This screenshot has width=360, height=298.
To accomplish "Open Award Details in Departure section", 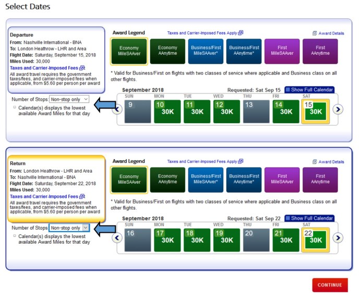I will [x=328, y=33].
